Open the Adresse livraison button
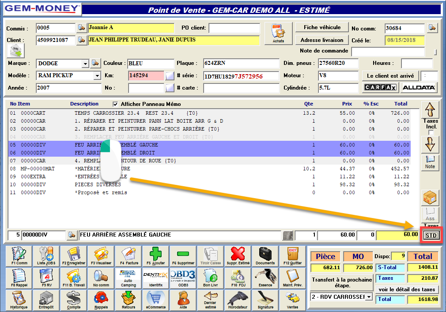The image size is (446, 312). click(322, 40)
